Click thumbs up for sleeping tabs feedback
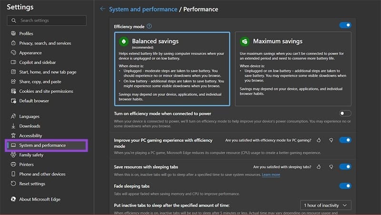This screenshot has height=215, width=381. [x=319, y=167]
